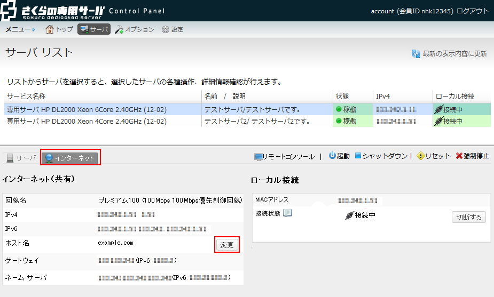
Task: Refresh list with 最新の表示内容に更新
Action: click(x=449, y=54)
